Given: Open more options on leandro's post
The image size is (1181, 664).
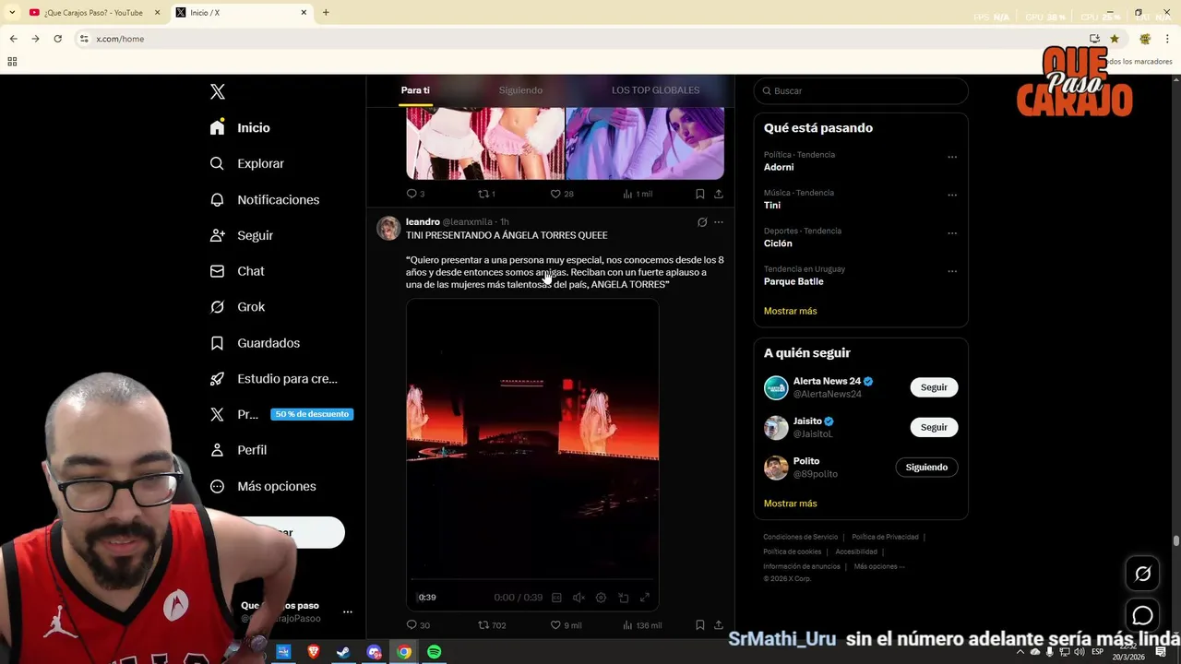Looking at the screenshot, I should (719, 222).
